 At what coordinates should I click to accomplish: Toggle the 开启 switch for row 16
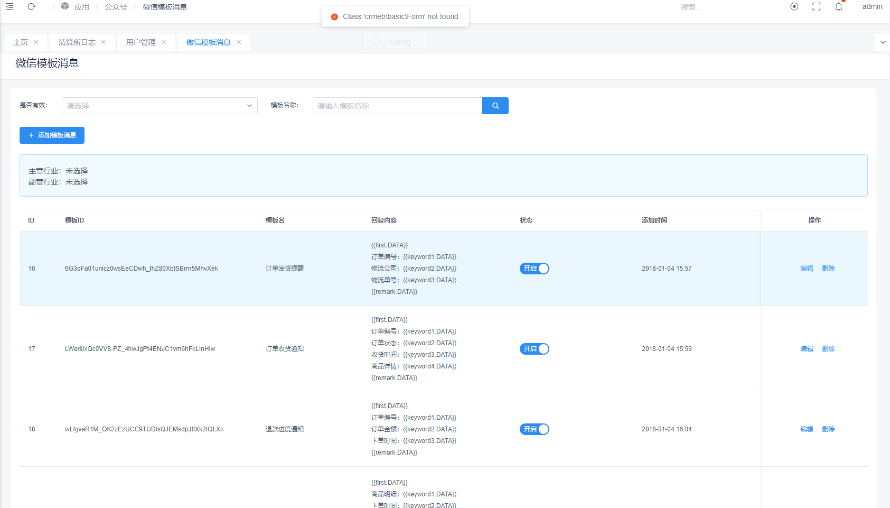[x=535, y=269]
